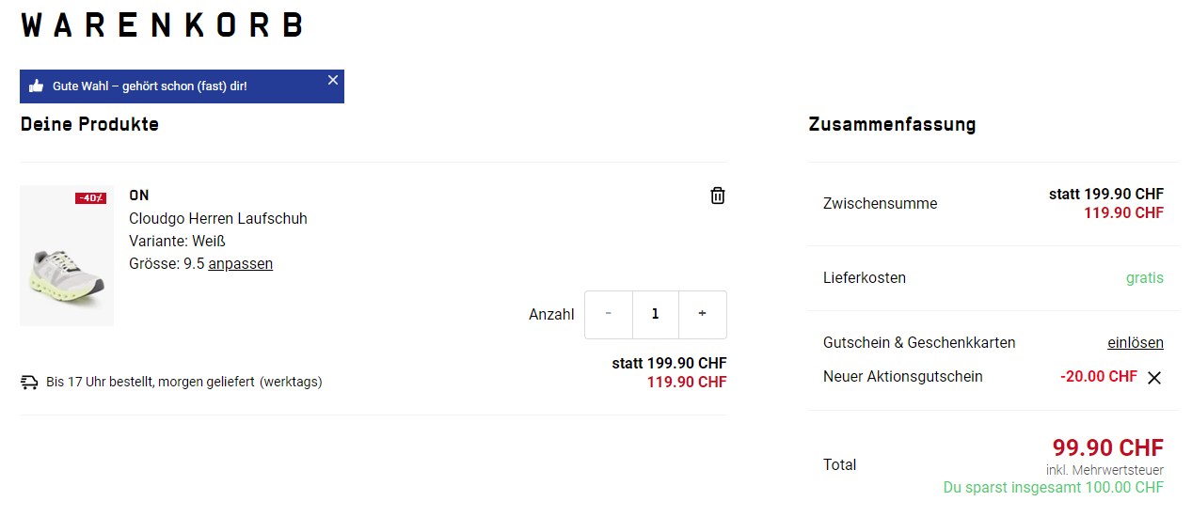Click the 'Cloudgo Herren Laufschuh' product name
Image resolution: width=1192 pixels, height=517 pixels.
218,219
